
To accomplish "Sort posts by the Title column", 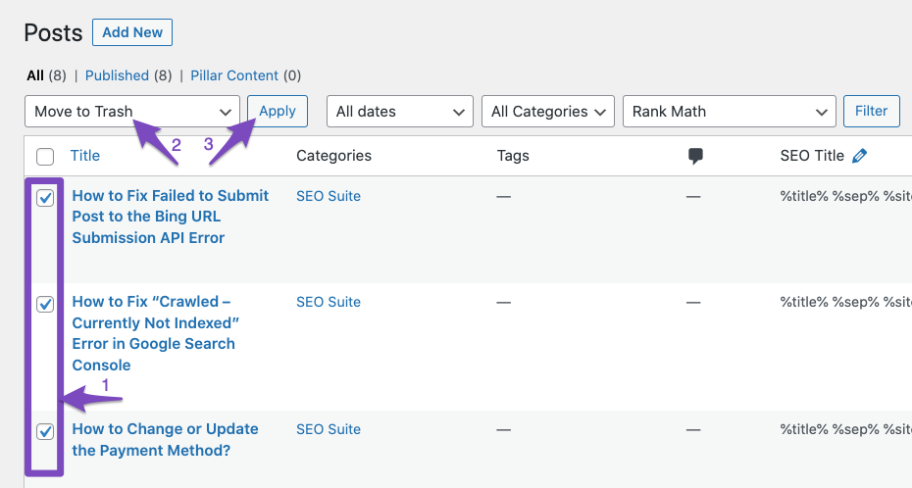I will tap(85, 156).
